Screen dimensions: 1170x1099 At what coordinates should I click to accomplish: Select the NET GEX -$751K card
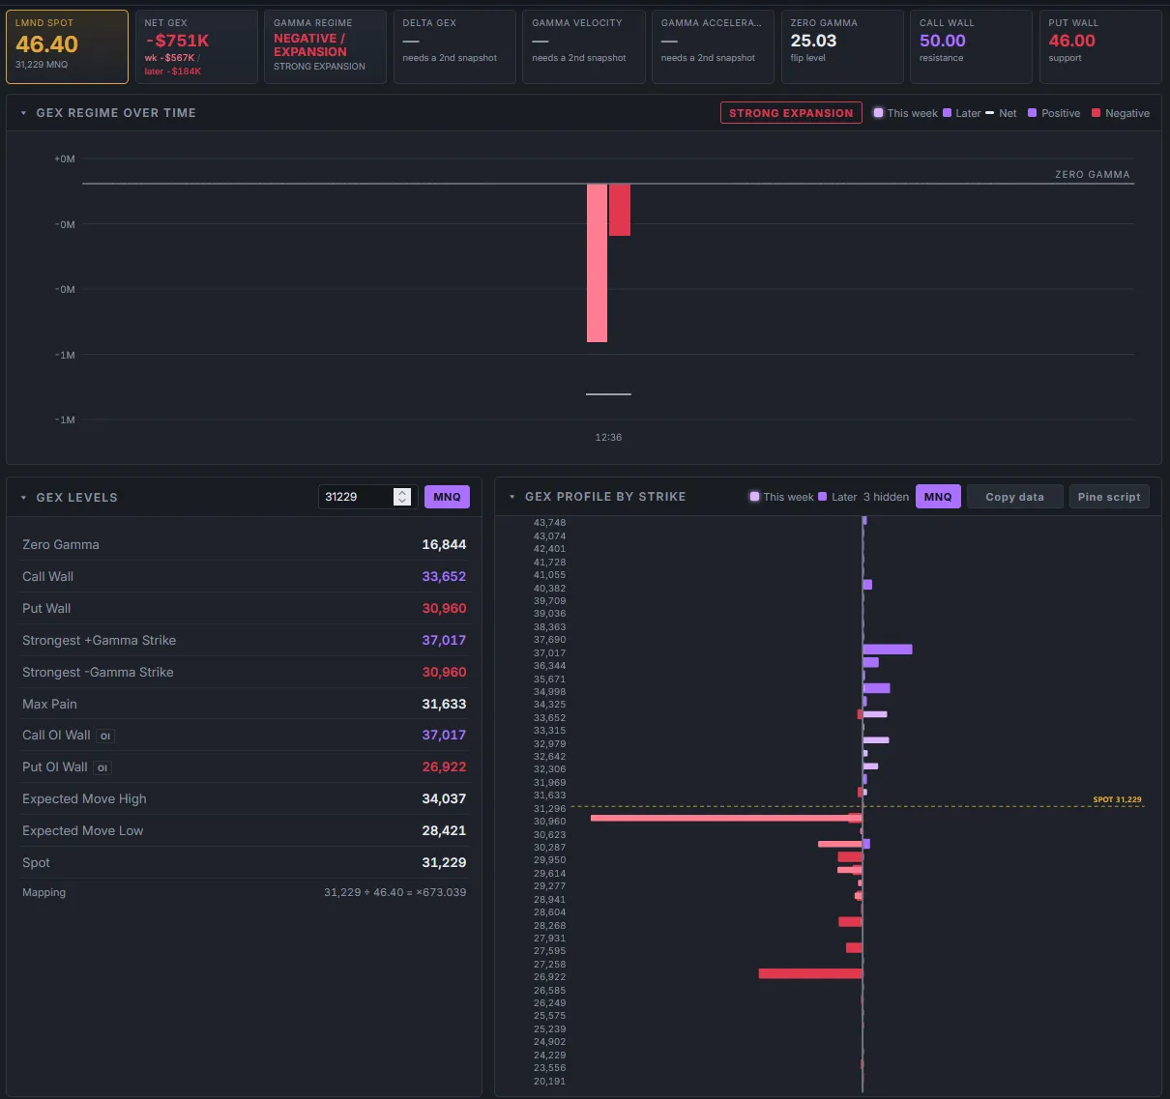click(196, 46)
